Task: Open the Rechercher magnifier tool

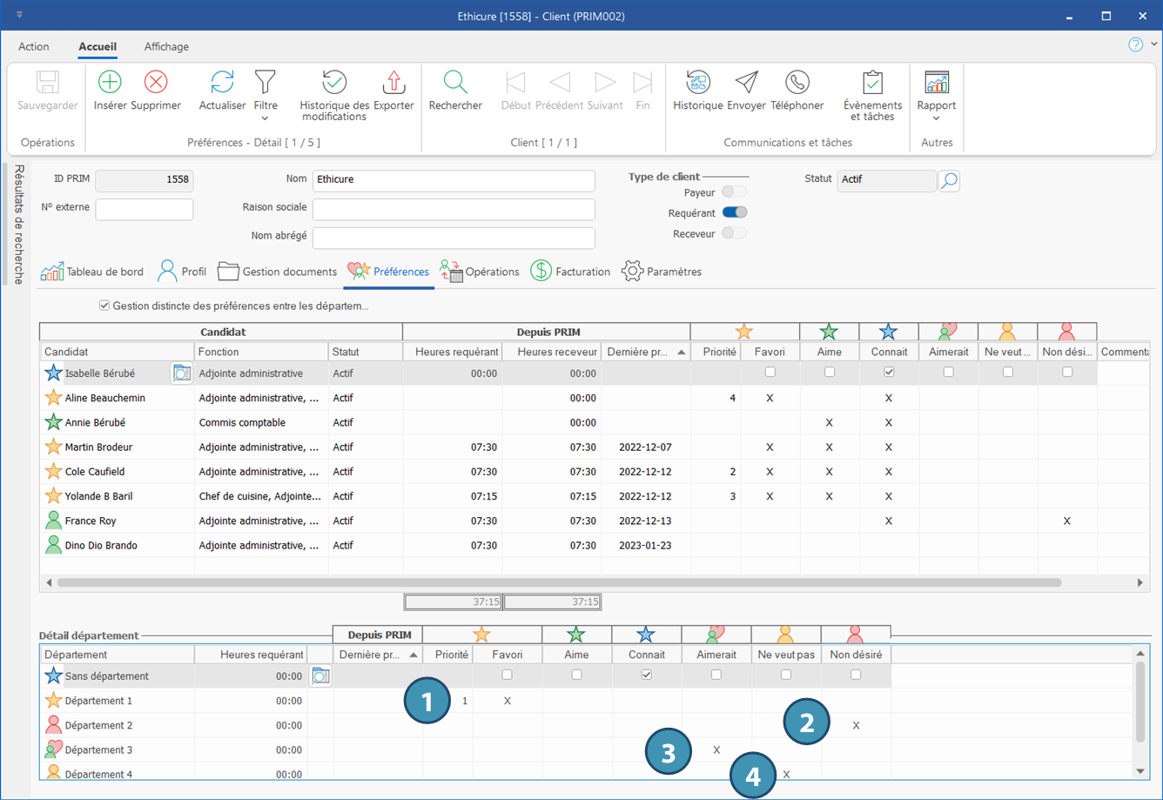Action: pos(454,83)
